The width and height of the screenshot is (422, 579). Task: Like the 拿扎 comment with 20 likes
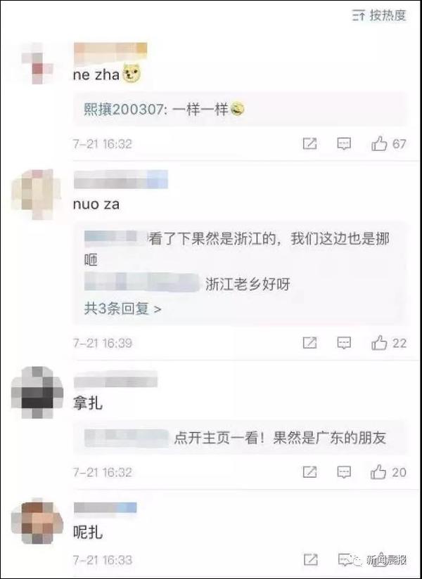pos(388,472)
